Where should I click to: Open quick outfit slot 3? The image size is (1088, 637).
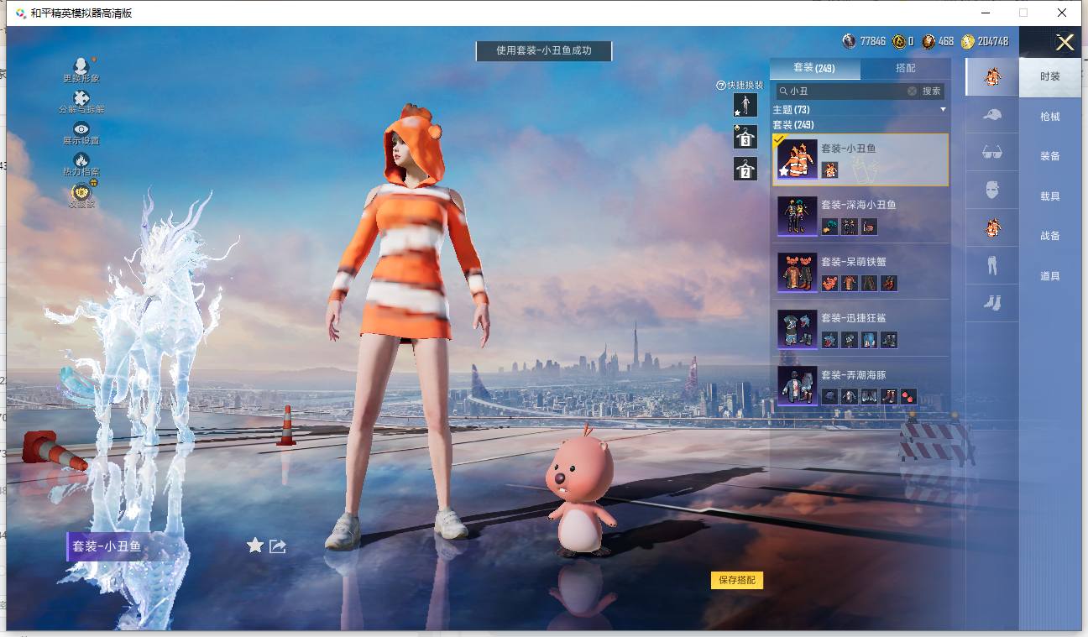pyautogui.click(x=745, y=137)
